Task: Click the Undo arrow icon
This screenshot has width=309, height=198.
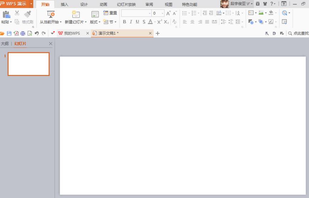Action: tap(37, 33)
